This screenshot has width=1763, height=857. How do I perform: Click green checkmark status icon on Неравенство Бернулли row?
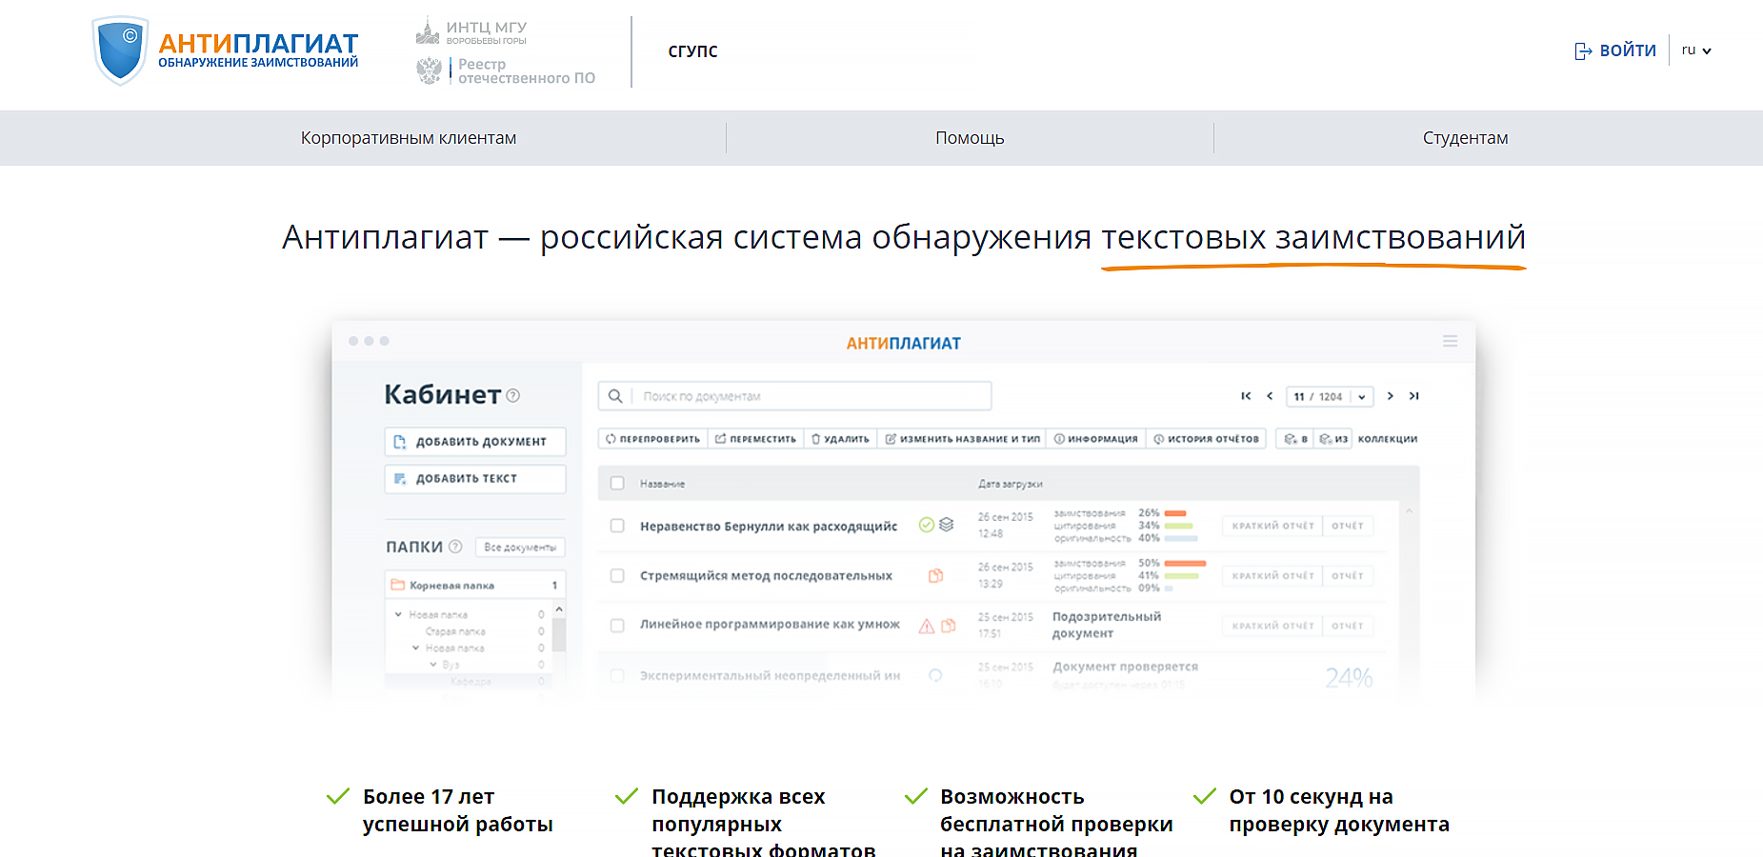point(926,525)
